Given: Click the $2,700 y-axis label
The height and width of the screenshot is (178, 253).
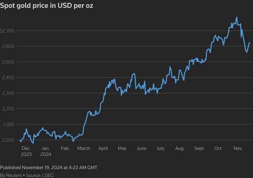Looking at the screenshot, I should click(7, 30).
